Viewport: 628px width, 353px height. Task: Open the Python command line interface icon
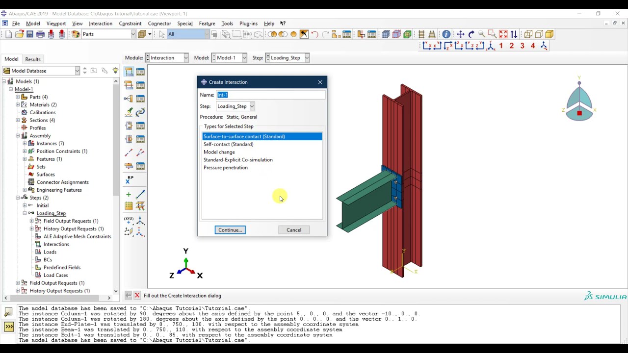tap(9, 327)
